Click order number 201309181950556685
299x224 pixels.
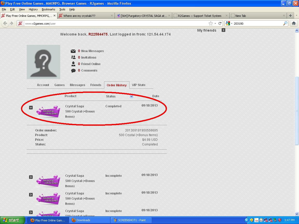point(141,130)
